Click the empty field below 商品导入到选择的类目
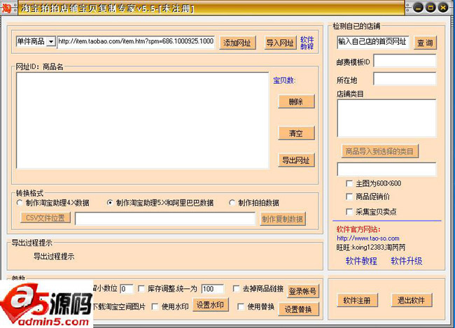455x328 pixels. pyautogui.click(x=386, y=169)
